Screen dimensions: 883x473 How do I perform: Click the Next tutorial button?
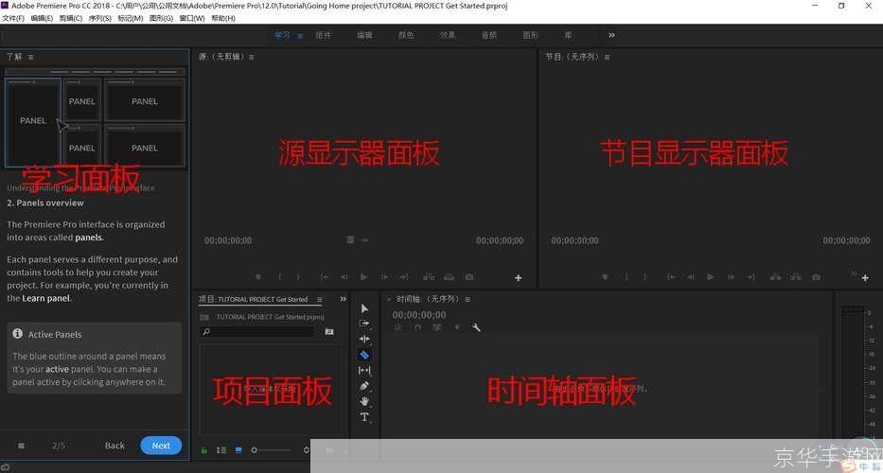161,446
